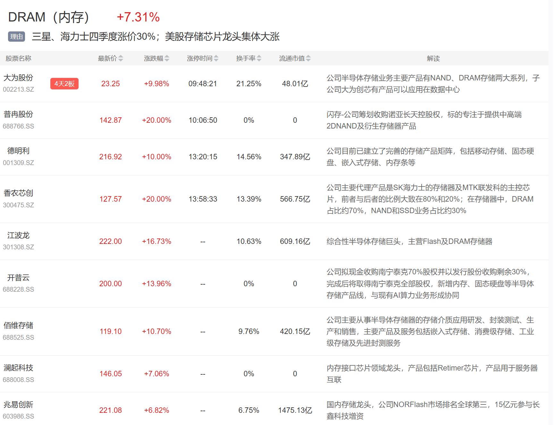Click the 4天2板 red tag

coord(64,84)
